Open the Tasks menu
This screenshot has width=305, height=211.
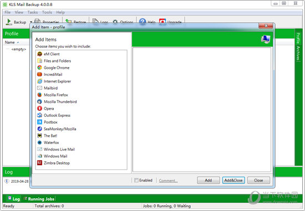tap(33, 12)
